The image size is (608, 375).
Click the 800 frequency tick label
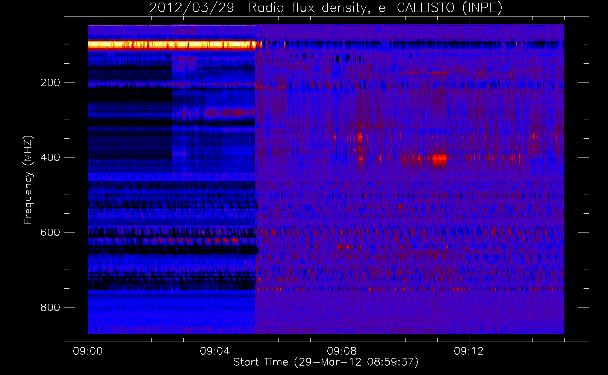(x=50, y=307)
